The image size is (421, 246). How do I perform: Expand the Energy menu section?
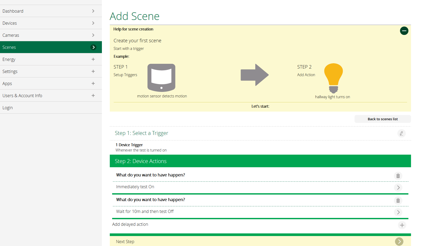click(51, 59)
